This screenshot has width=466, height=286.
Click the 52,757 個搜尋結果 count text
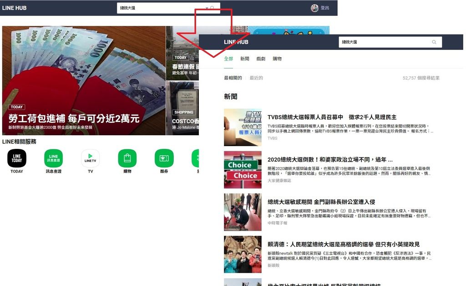click(421, 78)
